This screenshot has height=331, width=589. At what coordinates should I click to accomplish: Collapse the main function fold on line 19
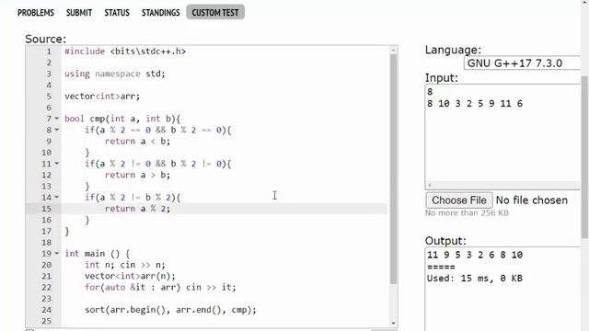pos(57,254)
